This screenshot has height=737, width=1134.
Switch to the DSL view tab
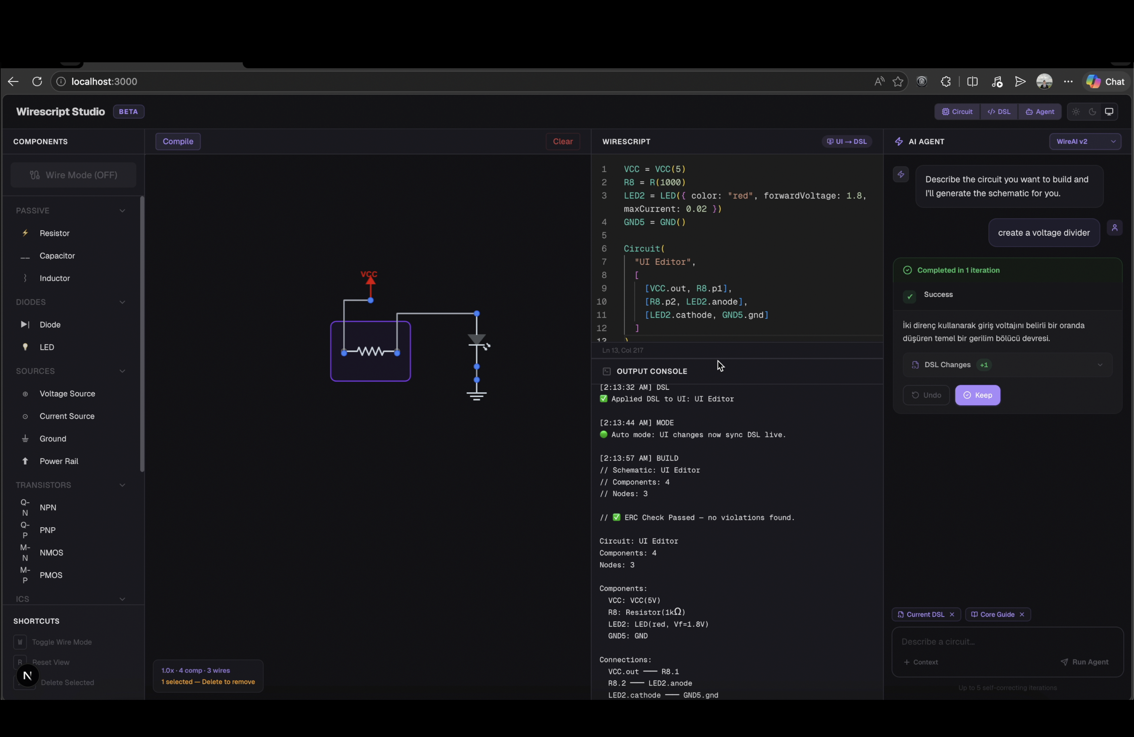[x=999, y=112]
